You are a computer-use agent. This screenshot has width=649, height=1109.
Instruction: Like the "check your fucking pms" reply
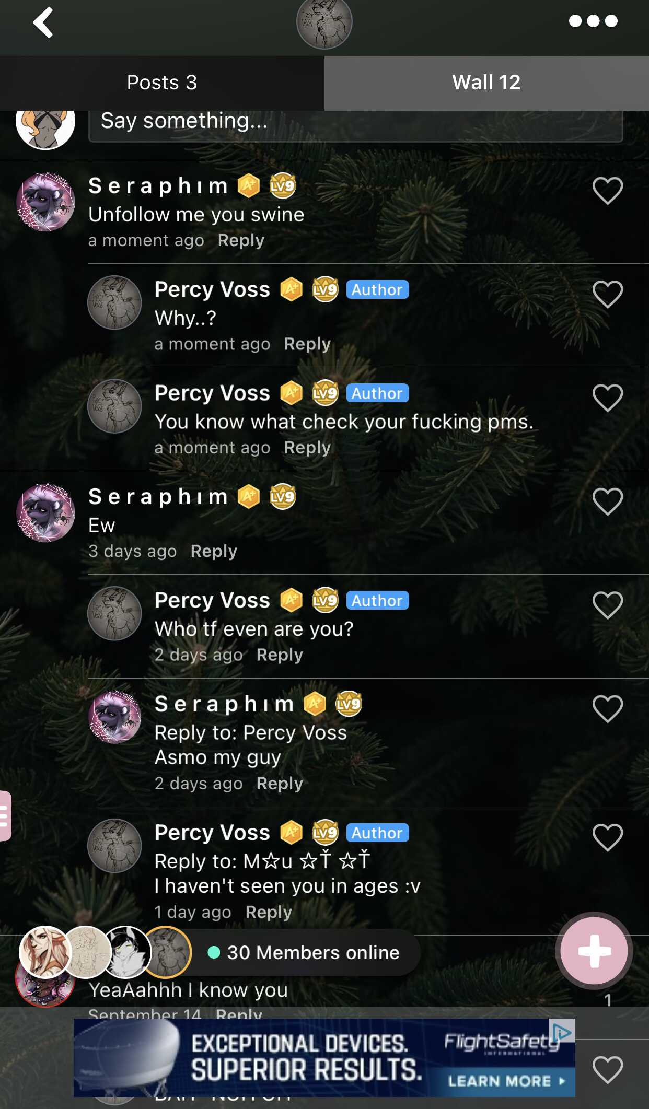tap(608, 398)
